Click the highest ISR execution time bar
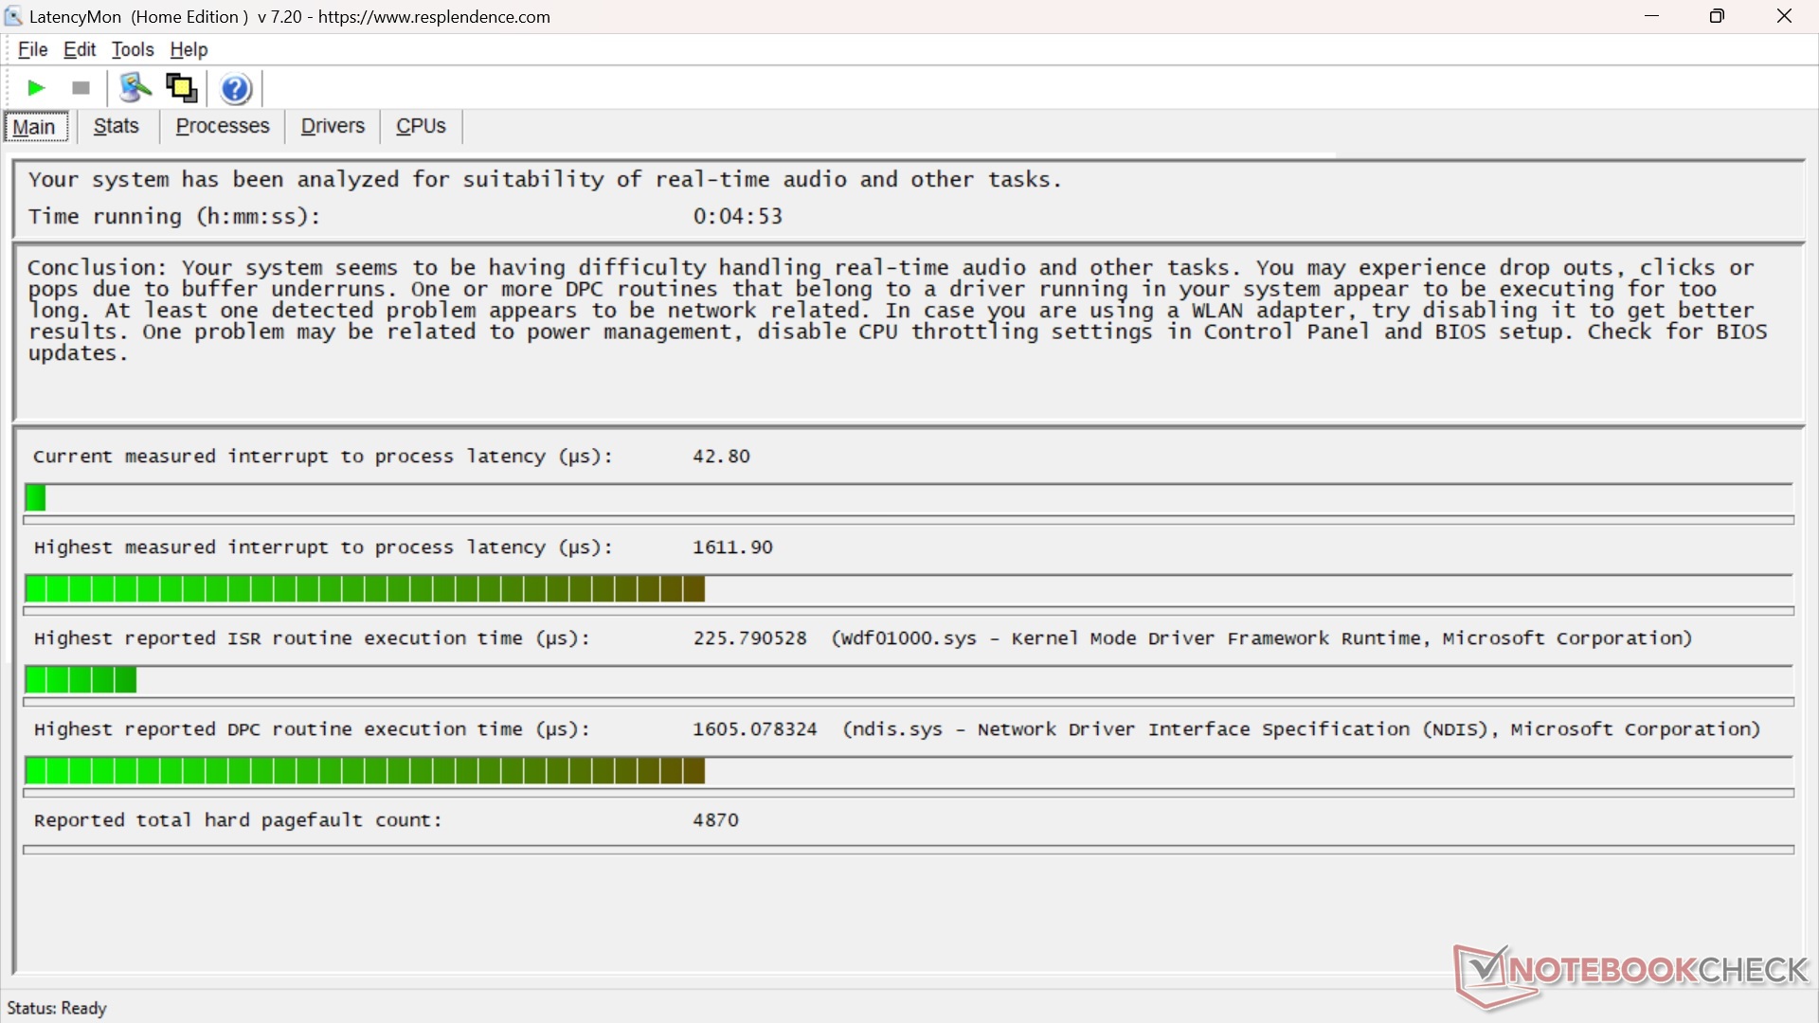 (909, 680)
